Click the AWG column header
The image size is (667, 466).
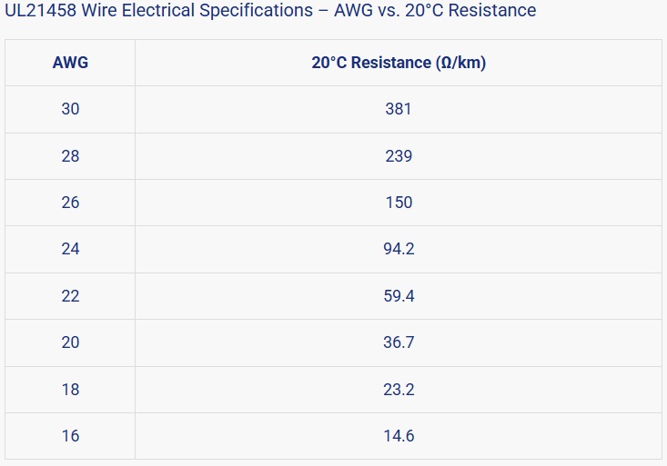(x=70, y=63)
